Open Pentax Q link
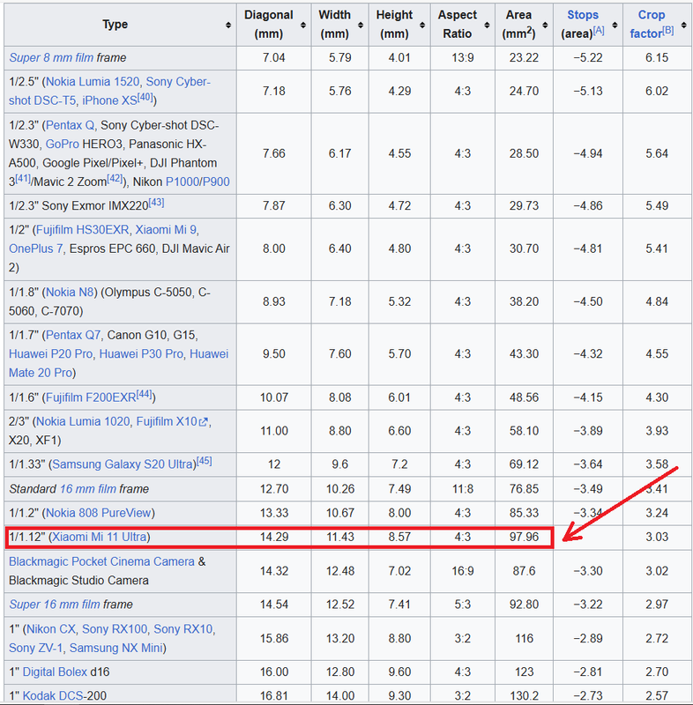The image size is (693, 705). 71,125
